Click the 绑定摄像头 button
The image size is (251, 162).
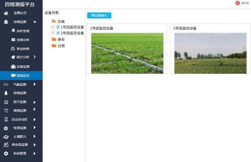99,16
